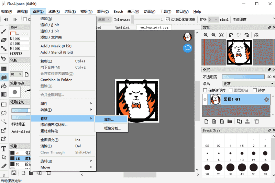Image resolution: width=275 pixels, height=183 pixels.
Task: Click the zoom out icon in navigator
Action: pos(213,35)
